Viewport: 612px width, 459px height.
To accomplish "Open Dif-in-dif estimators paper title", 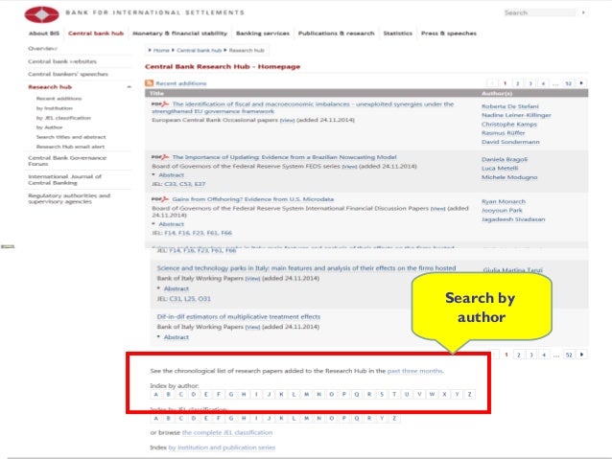I will [239, 316].
